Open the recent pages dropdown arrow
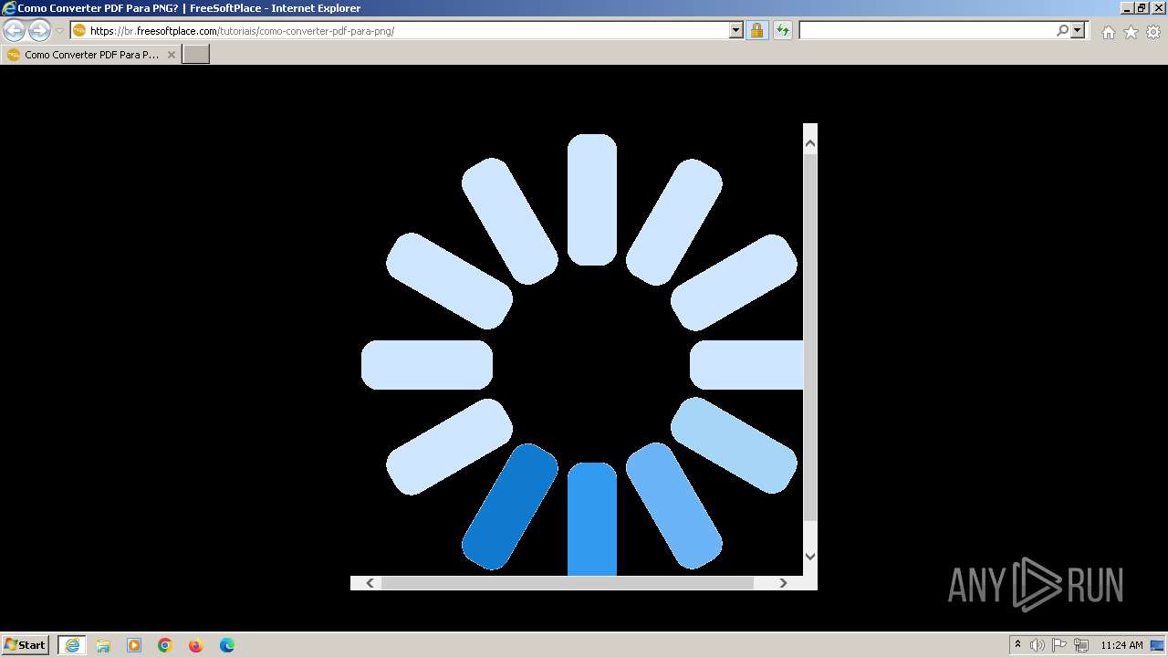This screenshot has width=1168, height=657. (59, 31)
